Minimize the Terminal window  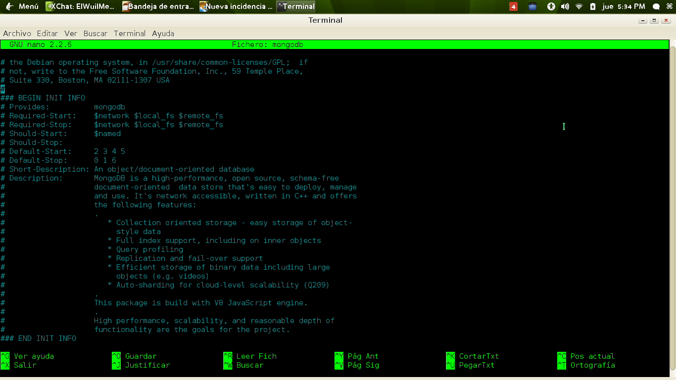tap(643, 20)
